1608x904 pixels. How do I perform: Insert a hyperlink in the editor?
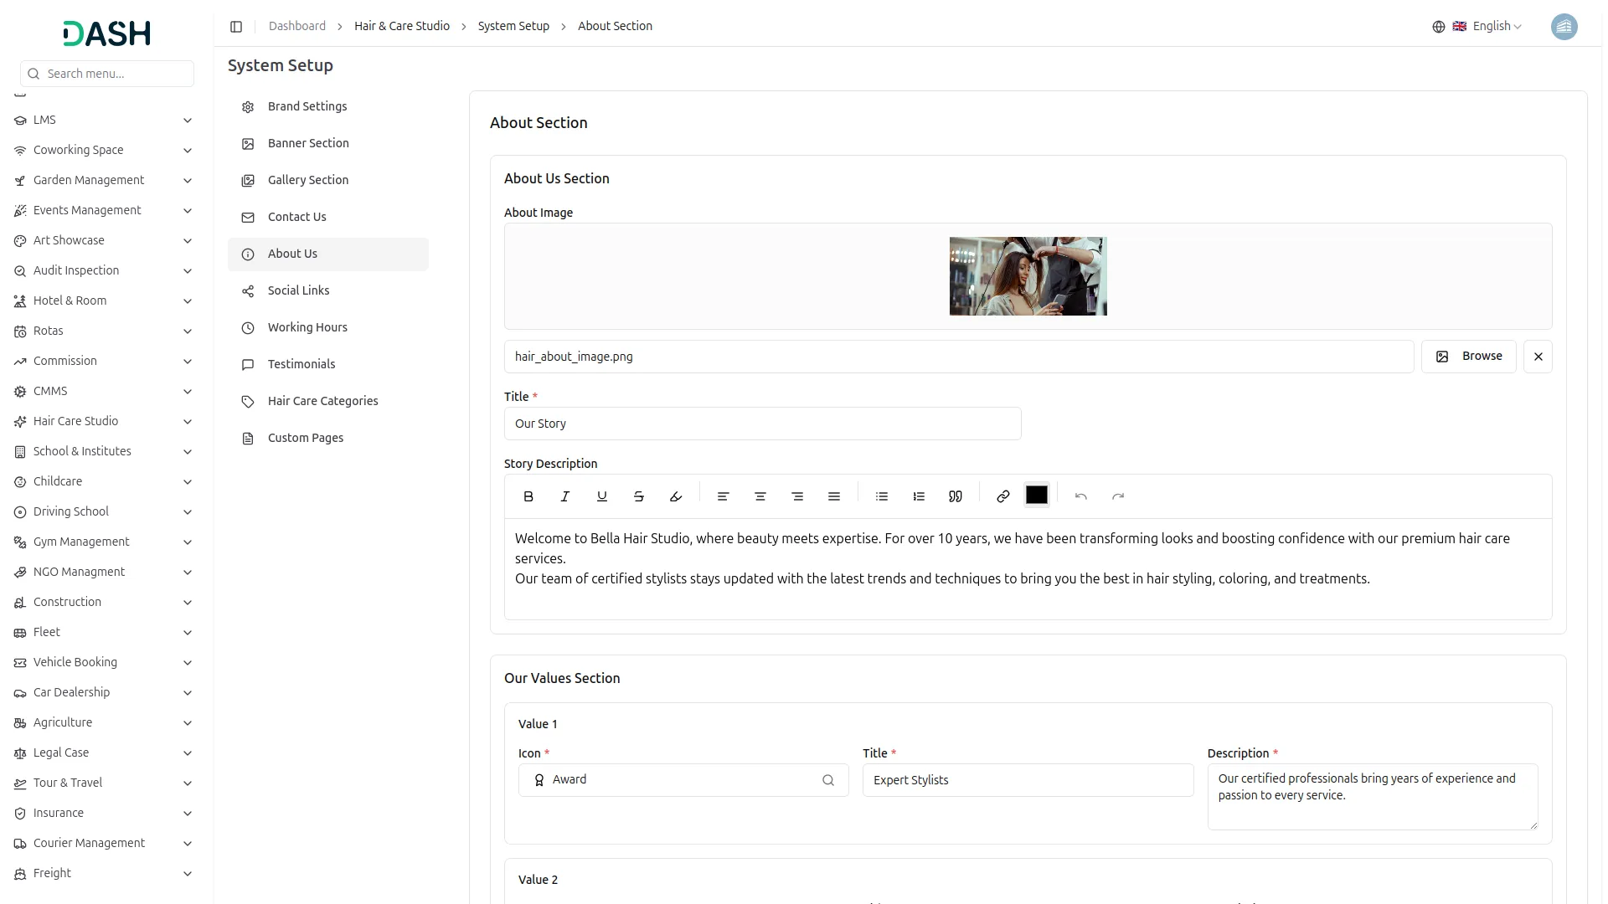pos(1003,496)
